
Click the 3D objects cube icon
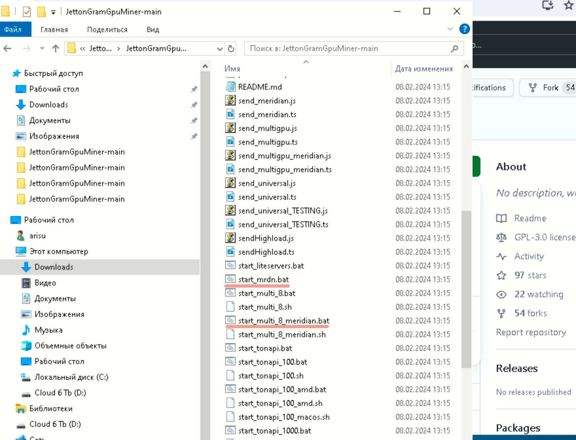click(x=26, y=346)
